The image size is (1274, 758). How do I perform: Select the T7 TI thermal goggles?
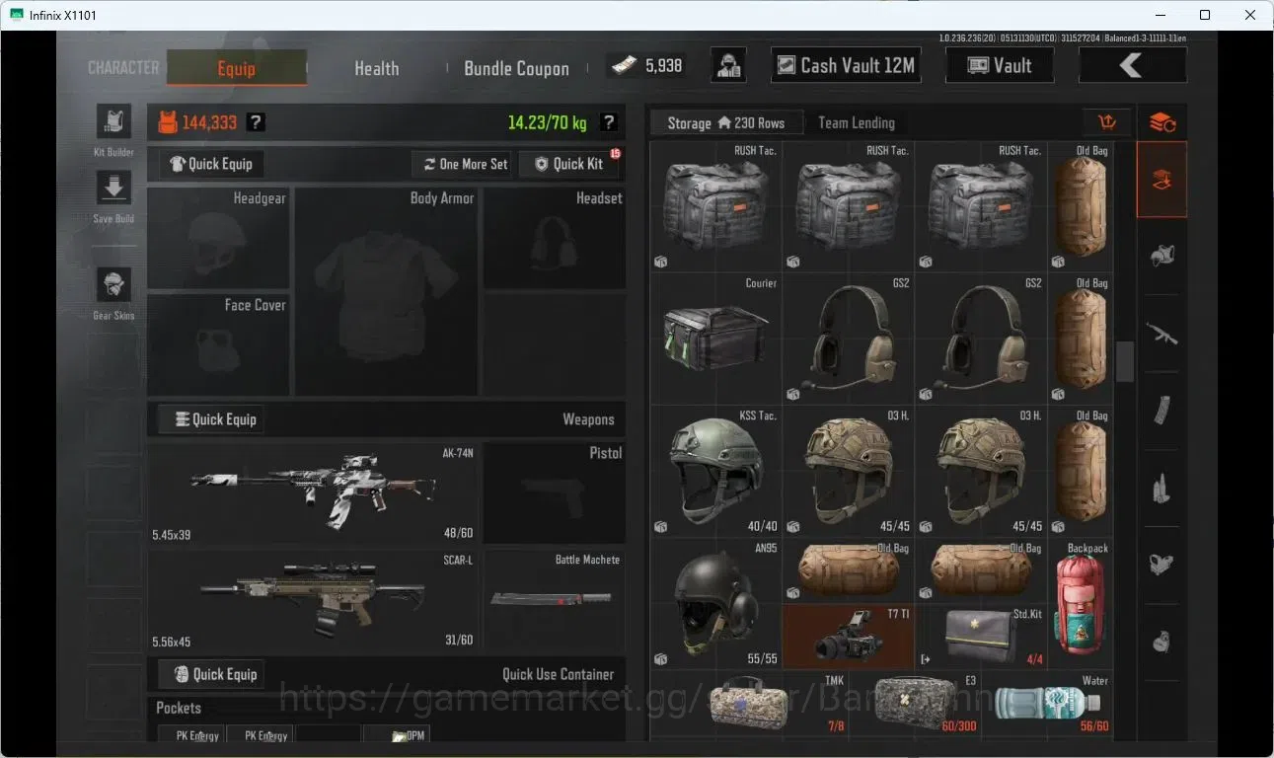tap(849, 638)
